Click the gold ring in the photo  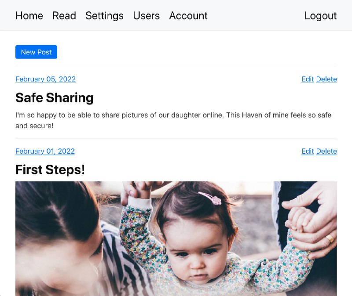[329, 238]
